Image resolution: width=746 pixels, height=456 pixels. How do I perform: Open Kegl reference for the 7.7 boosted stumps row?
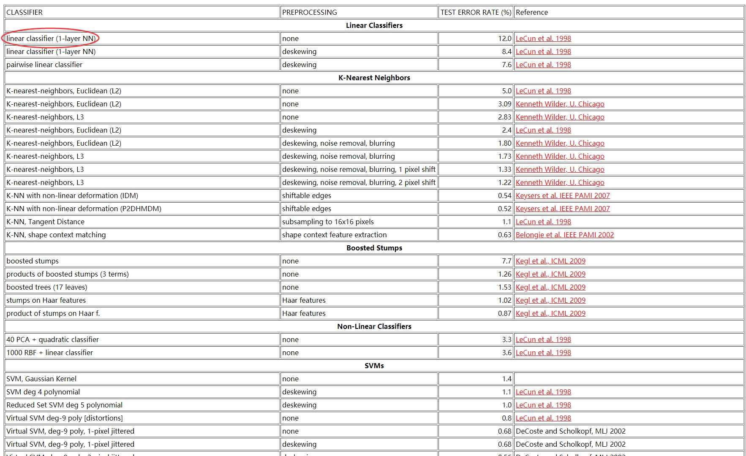click(x=550, y=261)
